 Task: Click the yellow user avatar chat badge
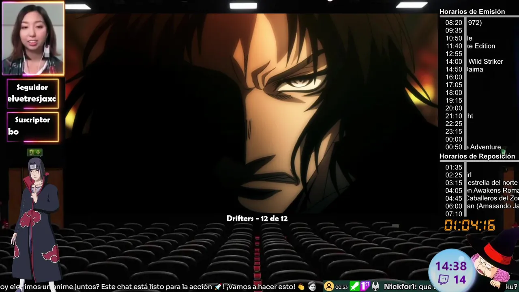point(329,287)
